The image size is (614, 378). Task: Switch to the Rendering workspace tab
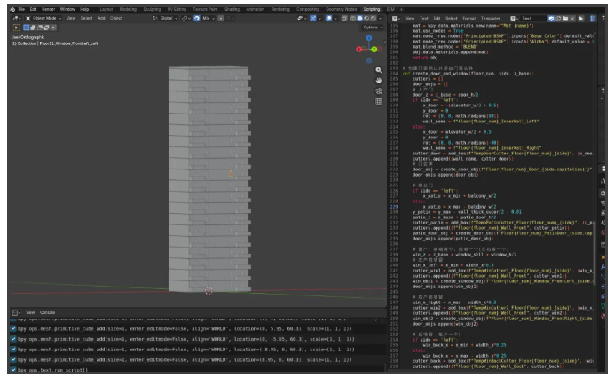tap(280, 9)
